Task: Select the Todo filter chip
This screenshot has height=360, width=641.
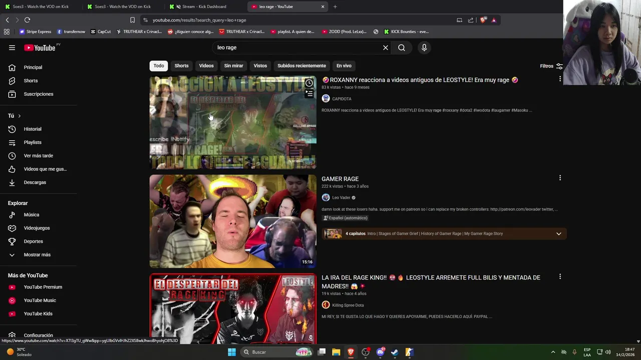Action: click(159, 65)
